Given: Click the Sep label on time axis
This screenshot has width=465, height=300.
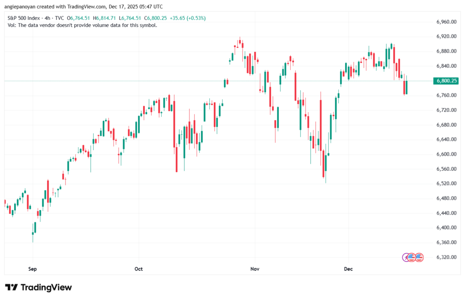Looking at the screenshot, I should 32,269.
